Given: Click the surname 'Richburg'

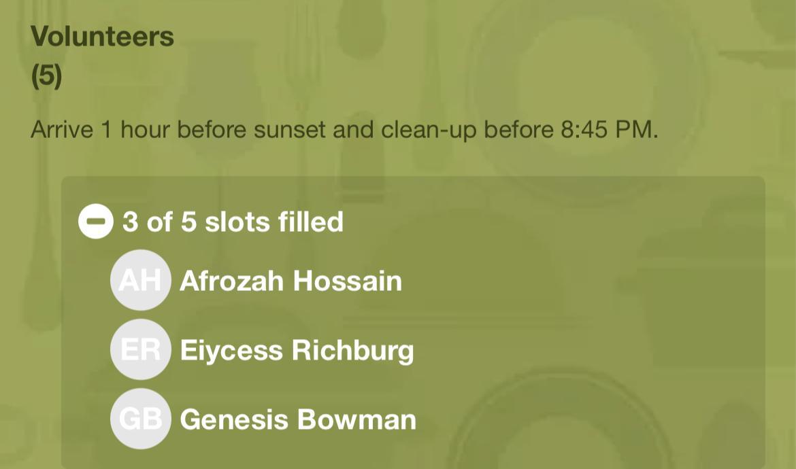Looking at the screenshot, I should point(352,350).
